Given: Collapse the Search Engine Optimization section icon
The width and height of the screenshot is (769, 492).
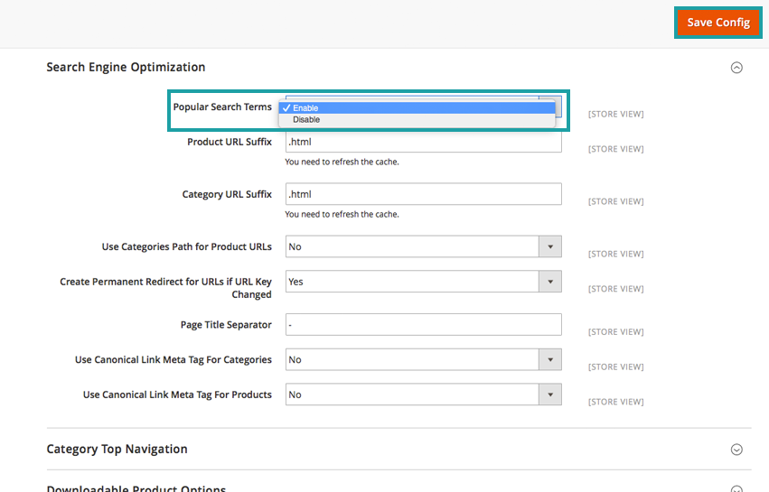Looking at the screenshot, I should coord(736,68).
